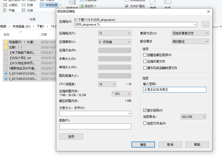The image size is (222, 164).
Task: Click the 取消 button
Action: (170, 145)
